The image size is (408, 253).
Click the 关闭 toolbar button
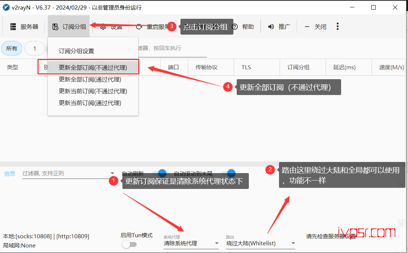[x=315, y=27]
